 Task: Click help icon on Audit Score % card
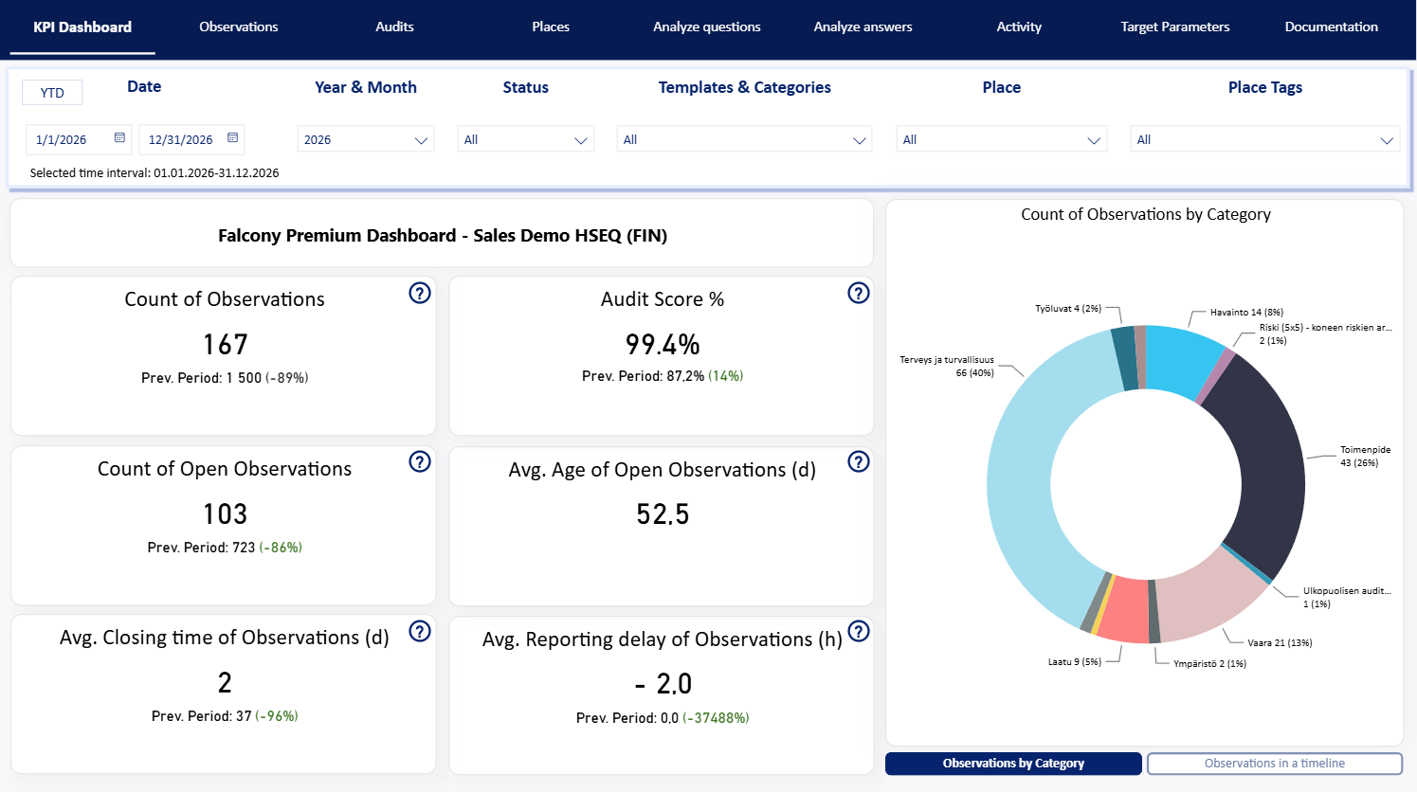pos(858,293)
